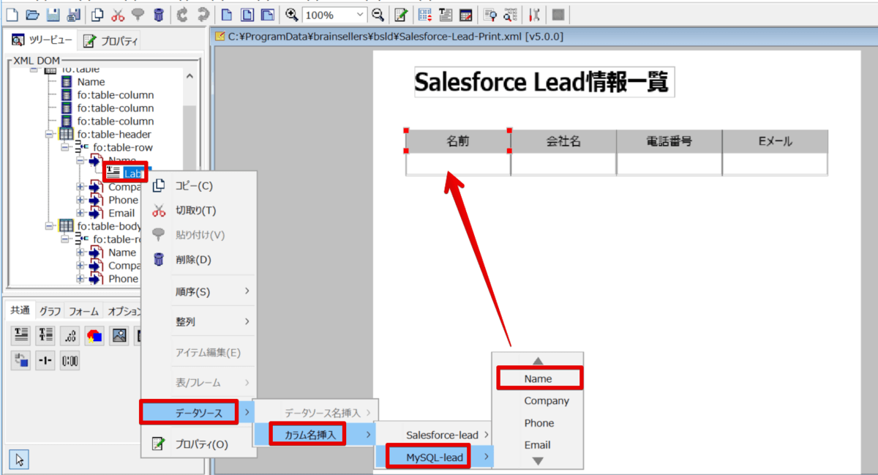The height and width of the screenshot is (475, 878).
Task: Click the Zoom Out magnifier icon
Action: (x=377, y=14)
